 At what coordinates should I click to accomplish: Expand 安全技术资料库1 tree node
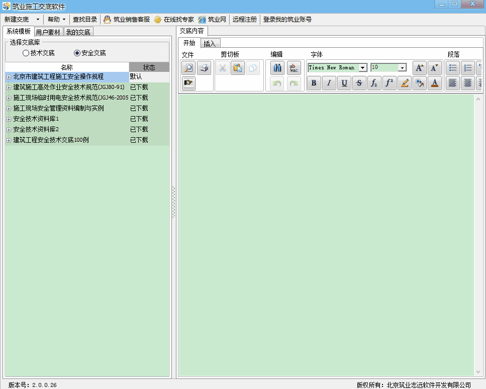(x=9, y=119)
